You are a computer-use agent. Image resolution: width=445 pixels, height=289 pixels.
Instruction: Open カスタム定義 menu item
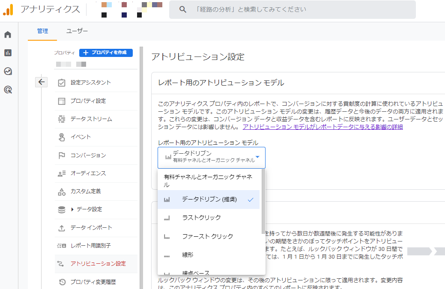[96, 191]
